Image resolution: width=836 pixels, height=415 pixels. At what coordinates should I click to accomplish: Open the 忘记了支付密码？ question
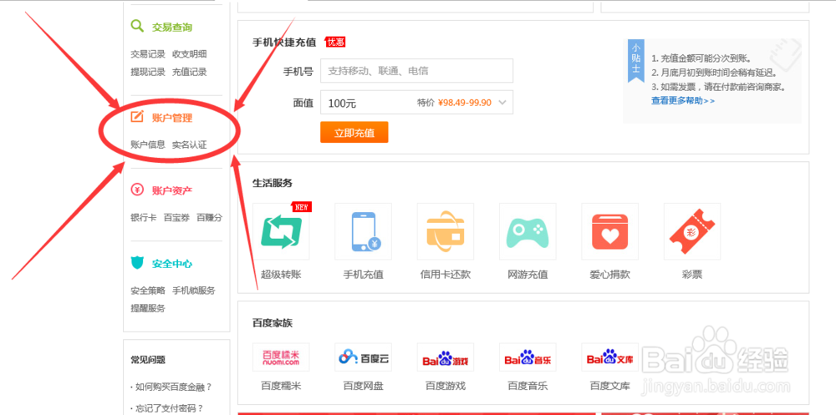167,408
